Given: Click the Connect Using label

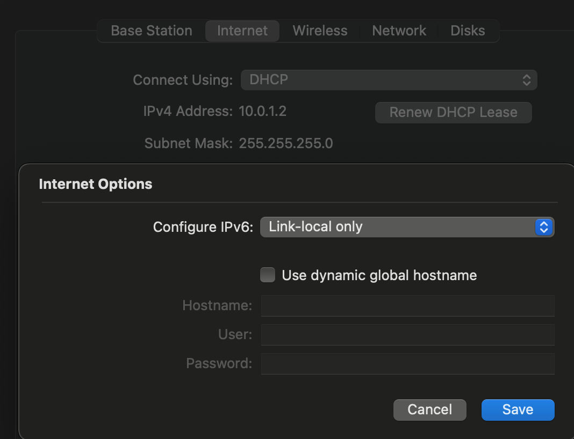Looking at the screenshot, I should tap(183, 80).
